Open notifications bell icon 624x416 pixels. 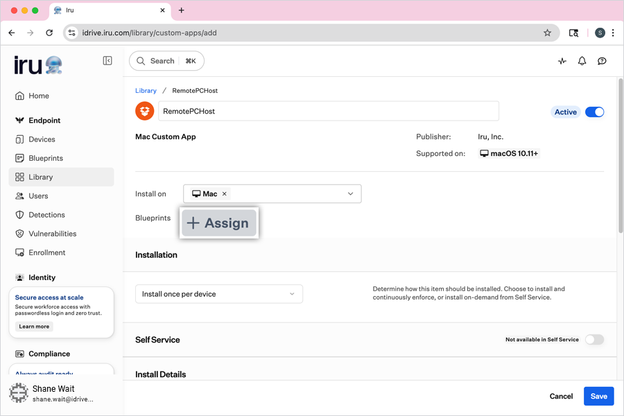582,61
